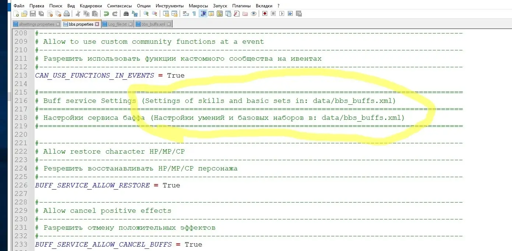Start macro recording with the red dot
This screenshot has width=512, height=251.
(x=265, y=14)
